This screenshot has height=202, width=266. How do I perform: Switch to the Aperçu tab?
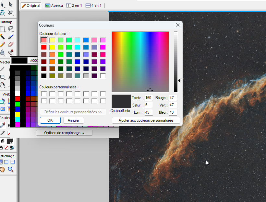click(x=54, y=6)
